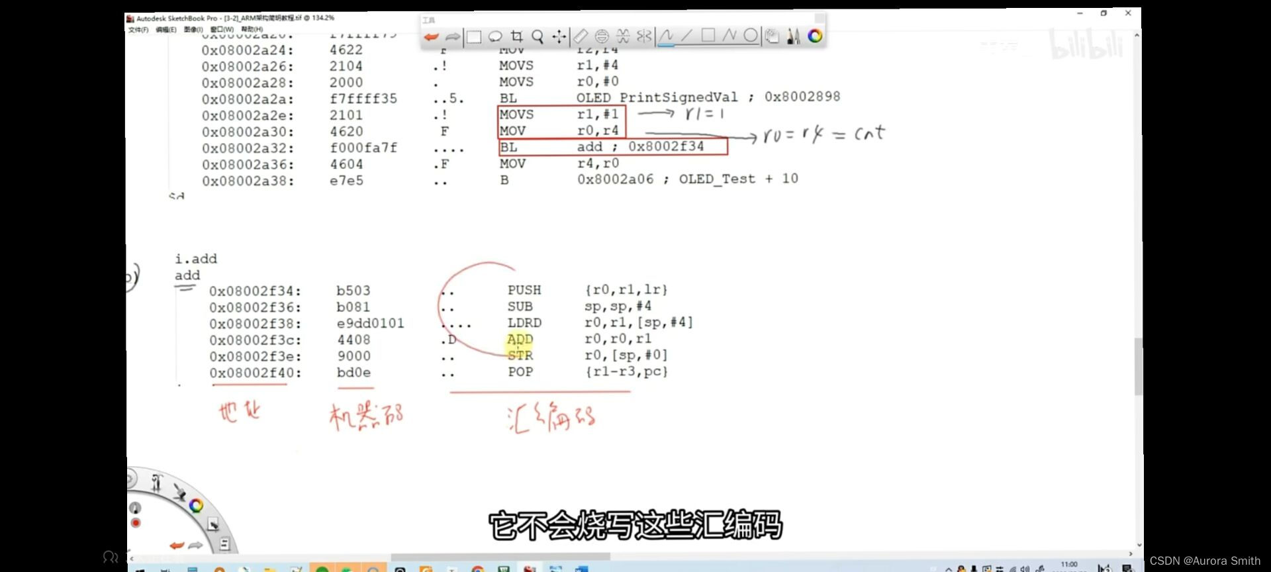Click the address 0x08002f34
This screenshot has width=1271, height=572.
tap(256, 291)
